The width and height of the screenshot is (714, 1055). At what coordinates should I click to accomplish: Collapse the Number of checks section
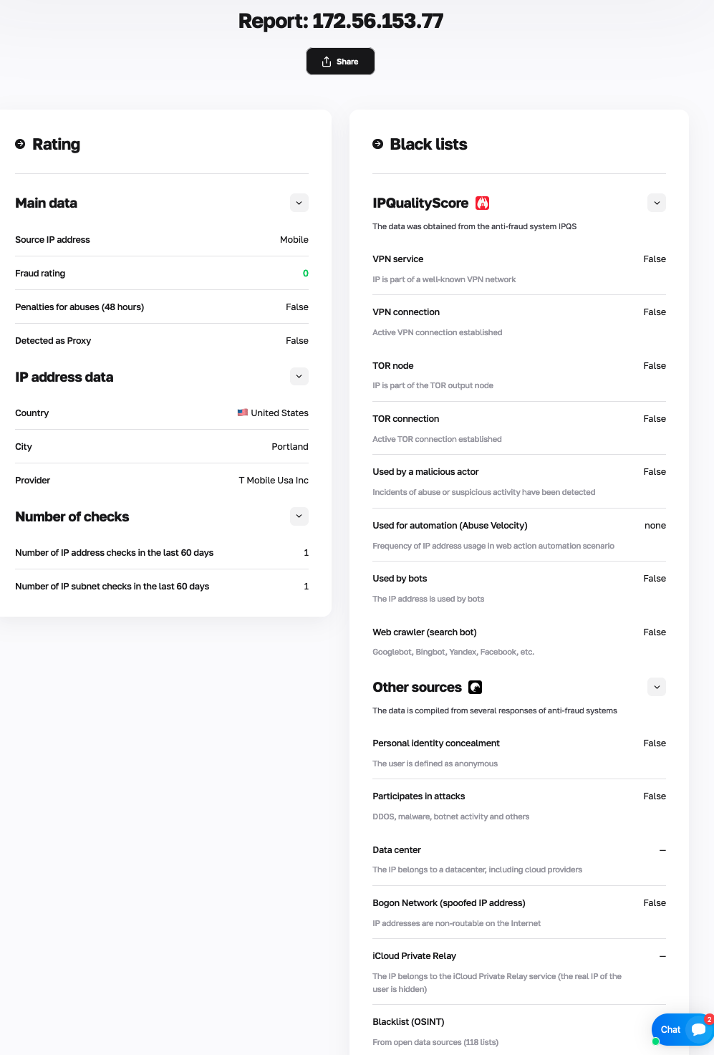299,516
